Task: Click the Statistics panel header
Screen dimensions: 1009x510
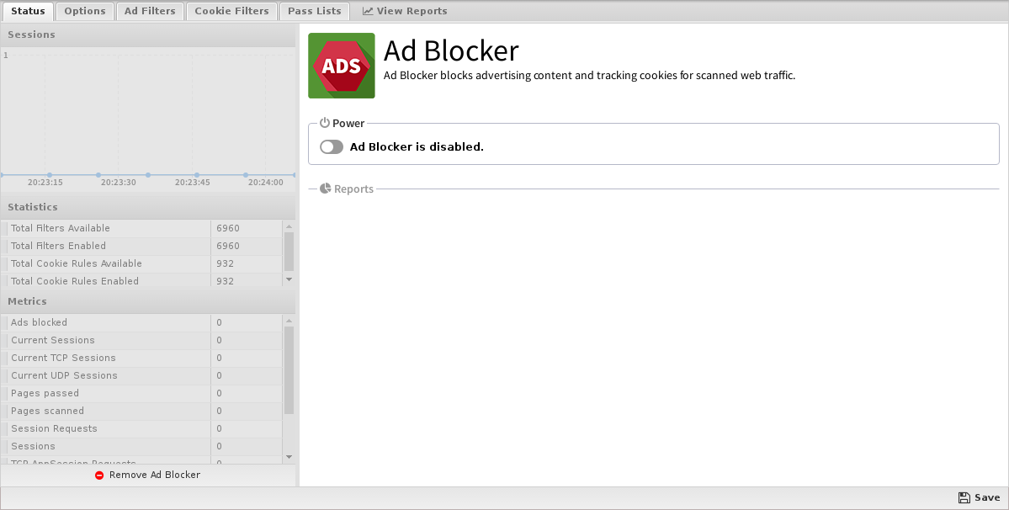Action: click(x=148, y=207)
